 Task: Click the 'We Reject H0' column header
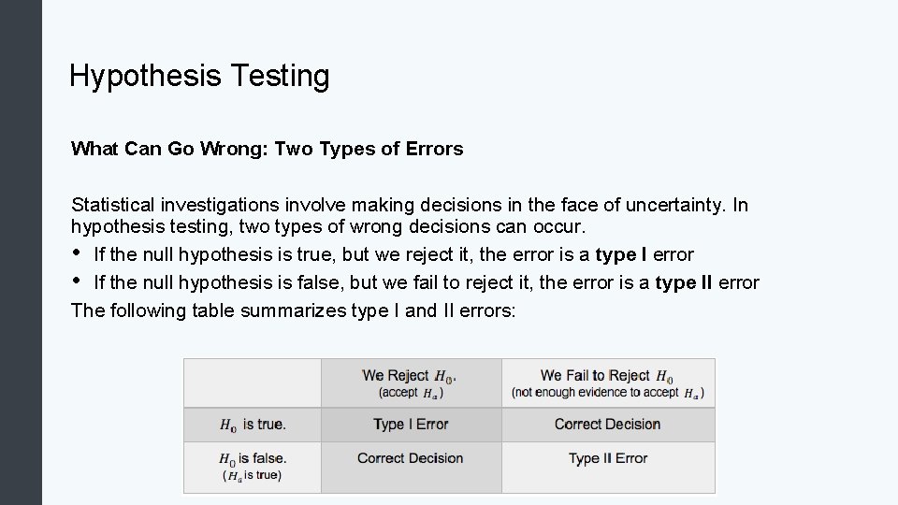[x=409, y=376]
